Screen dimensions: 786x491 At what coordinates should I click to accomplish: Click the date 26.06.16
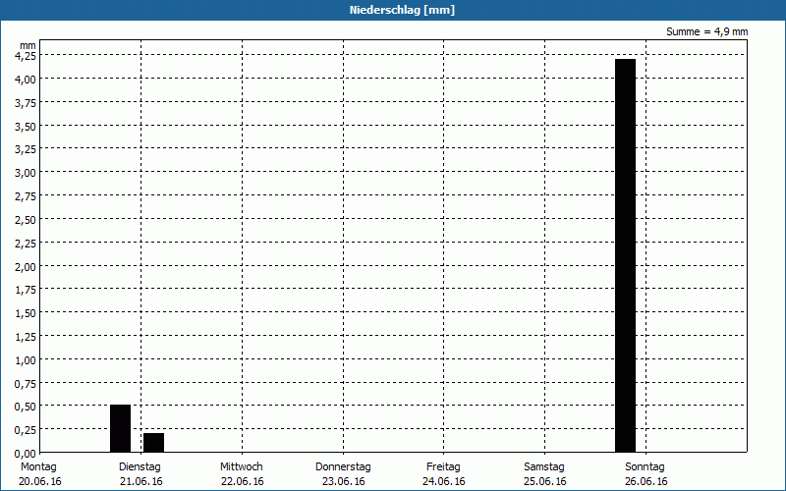click(x=646, y=481)
